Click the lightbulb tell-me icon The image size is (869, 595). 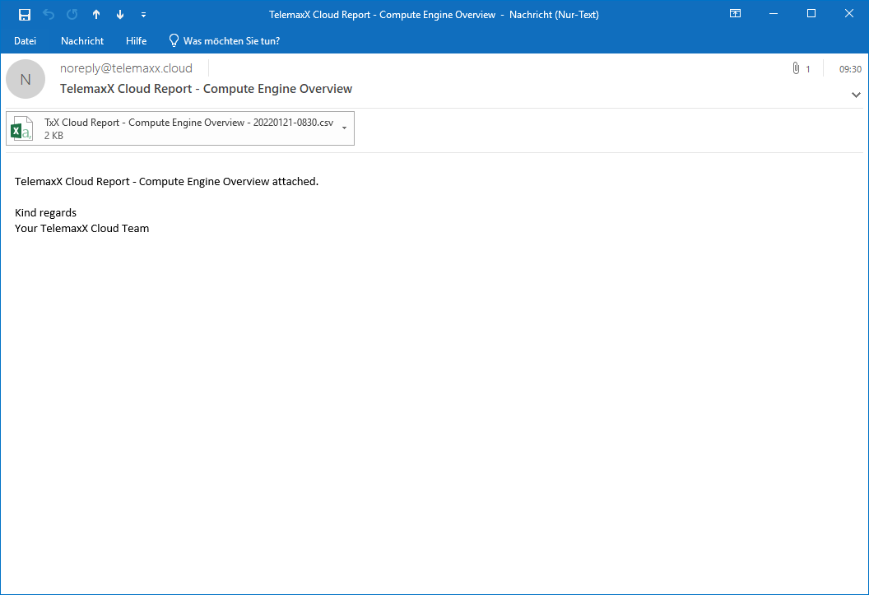pos(174,40)
